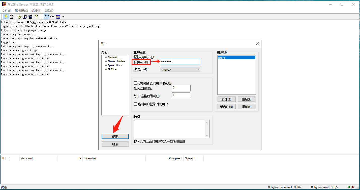Open the users editor toolbar icon
The height and width of the screenshot is (190, 360).
coord(25,17)
